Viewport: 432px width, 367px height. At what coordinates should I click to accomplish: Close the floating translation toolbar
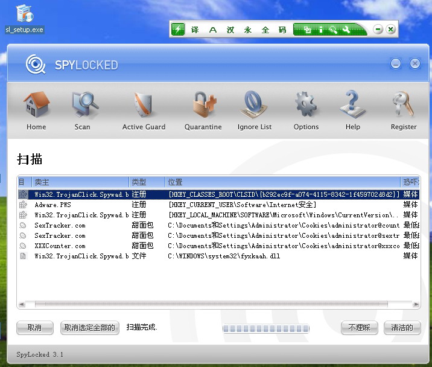point(390,29)
